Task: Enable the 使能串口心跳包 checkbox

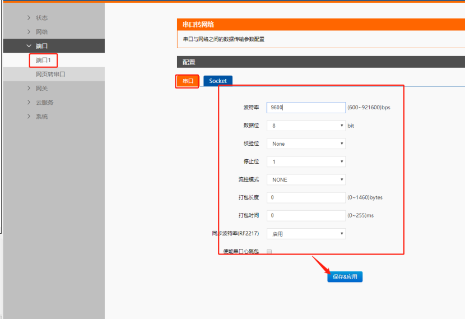Action: click(269, 252)
